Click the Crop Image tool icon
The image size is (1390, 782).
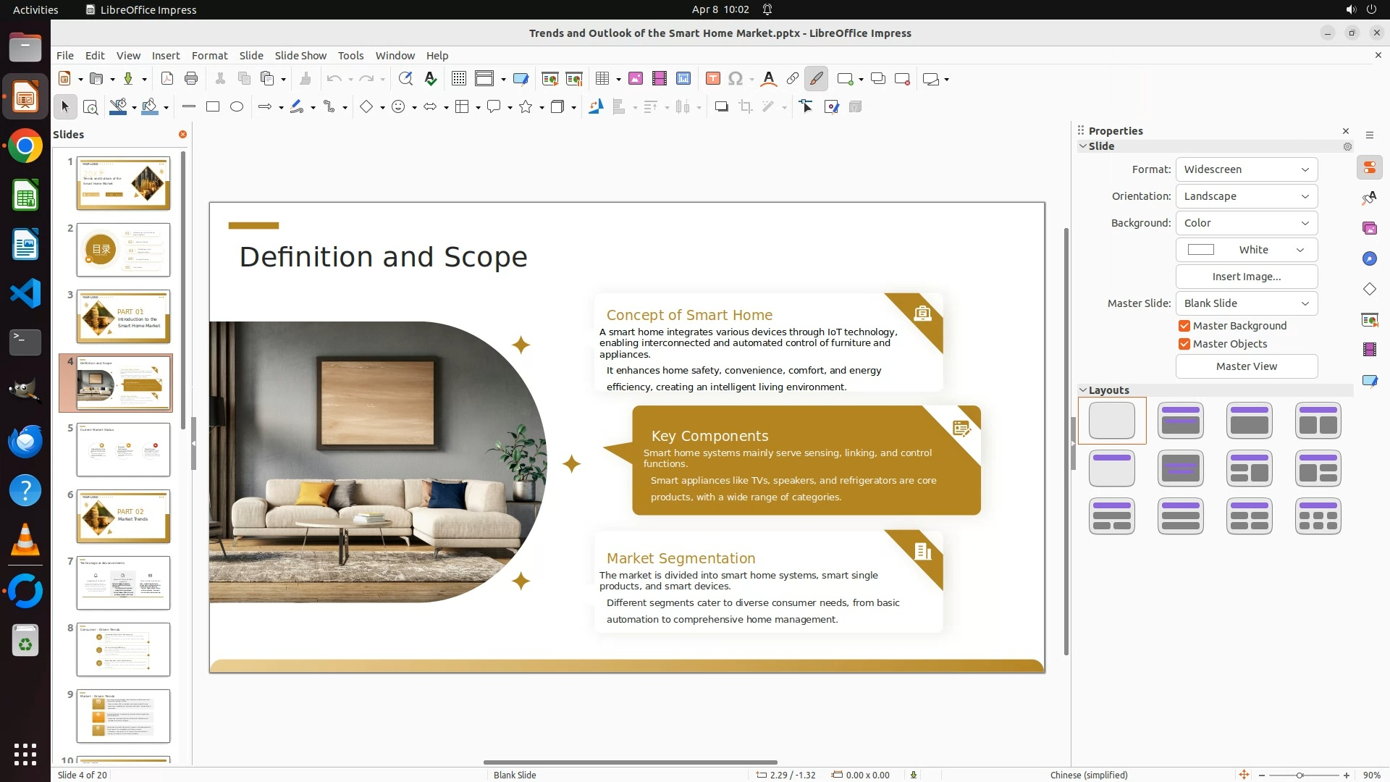pos(746,107)
